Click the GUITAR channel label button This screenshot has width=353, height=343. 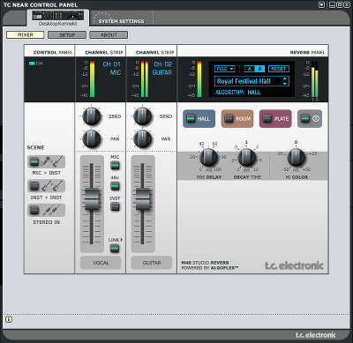[152, 263]
